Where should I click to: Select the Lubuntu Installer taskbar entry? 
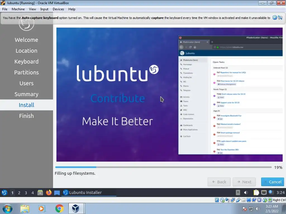click(89, 193)
